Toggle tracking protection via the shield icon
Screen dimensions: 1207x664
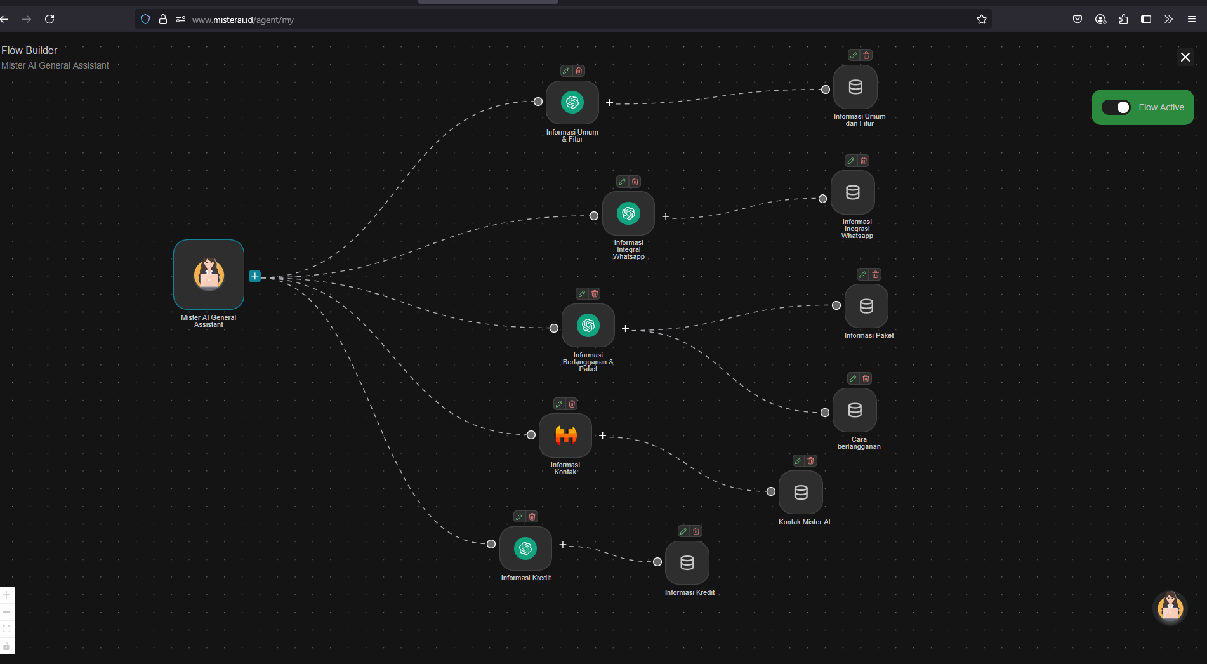[145, 19]
